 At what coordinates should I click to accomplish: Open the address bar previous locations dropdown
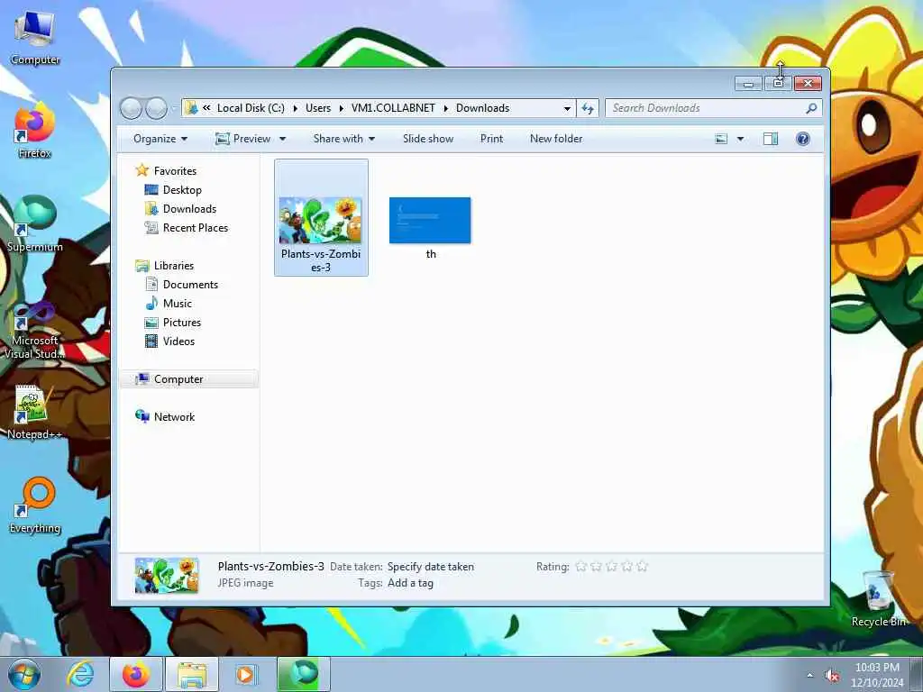(567, 108)
